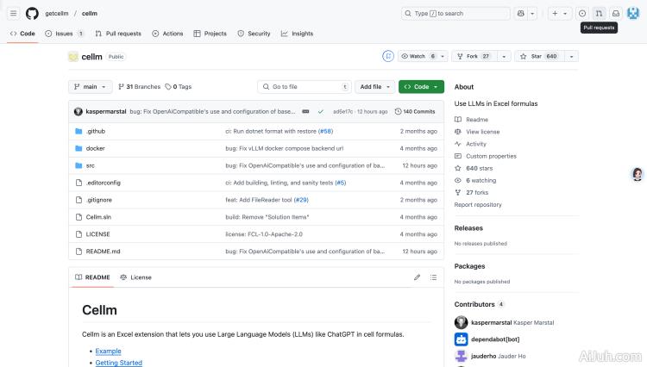Switch to the Actions tab

point(167,34)
